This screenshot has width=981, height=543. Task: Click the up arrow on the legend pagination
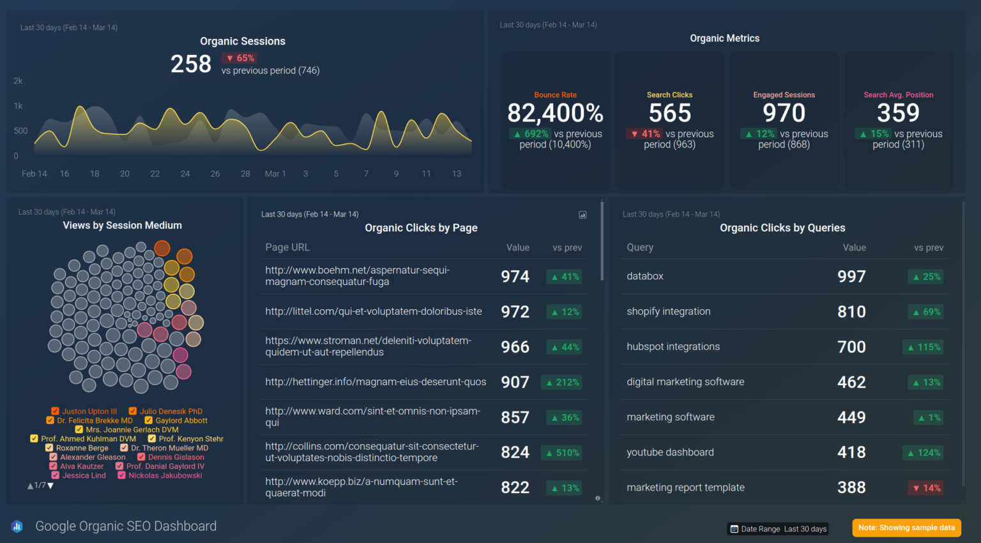(x=30, y=486)
